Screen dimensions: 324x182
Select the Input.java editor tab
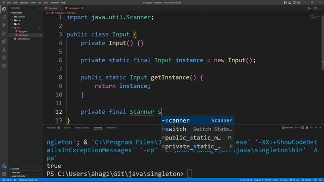[73, 8]
